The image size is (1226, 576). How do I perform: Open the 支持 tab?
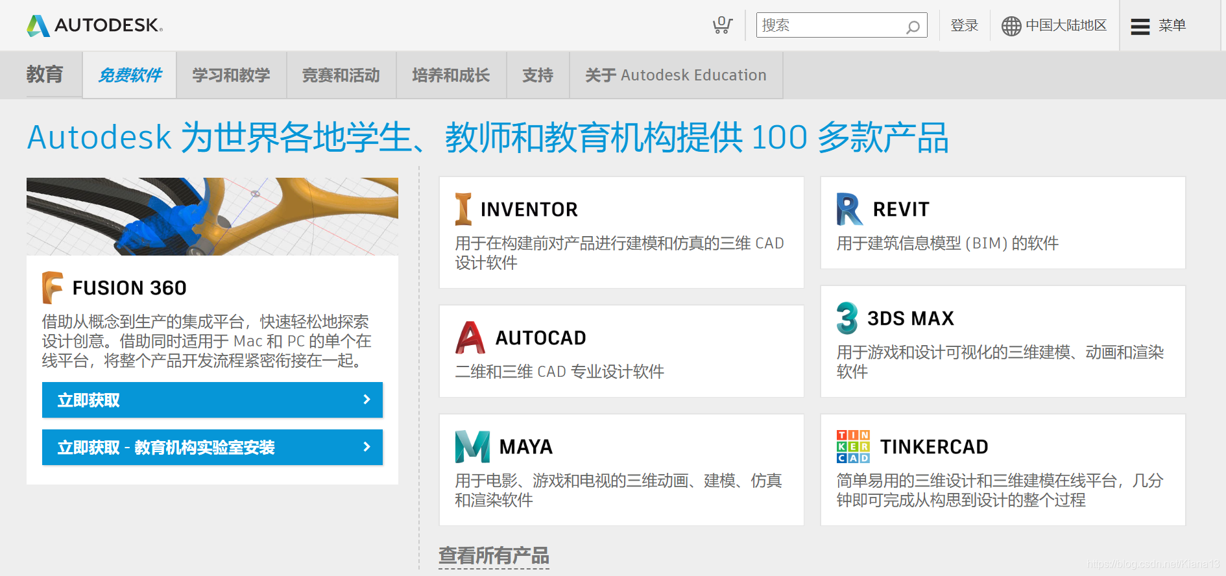pyautogui.click(x=538, y=75)
